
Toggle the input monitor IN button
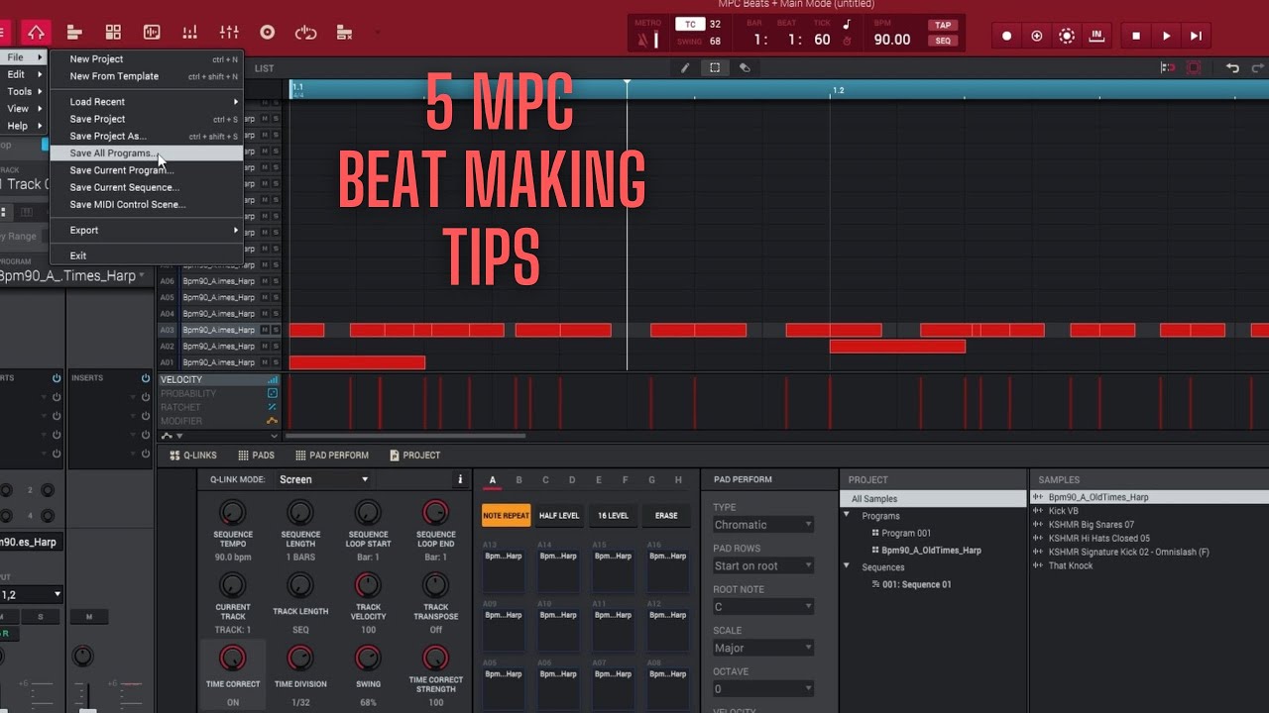tap(1096, 36)
